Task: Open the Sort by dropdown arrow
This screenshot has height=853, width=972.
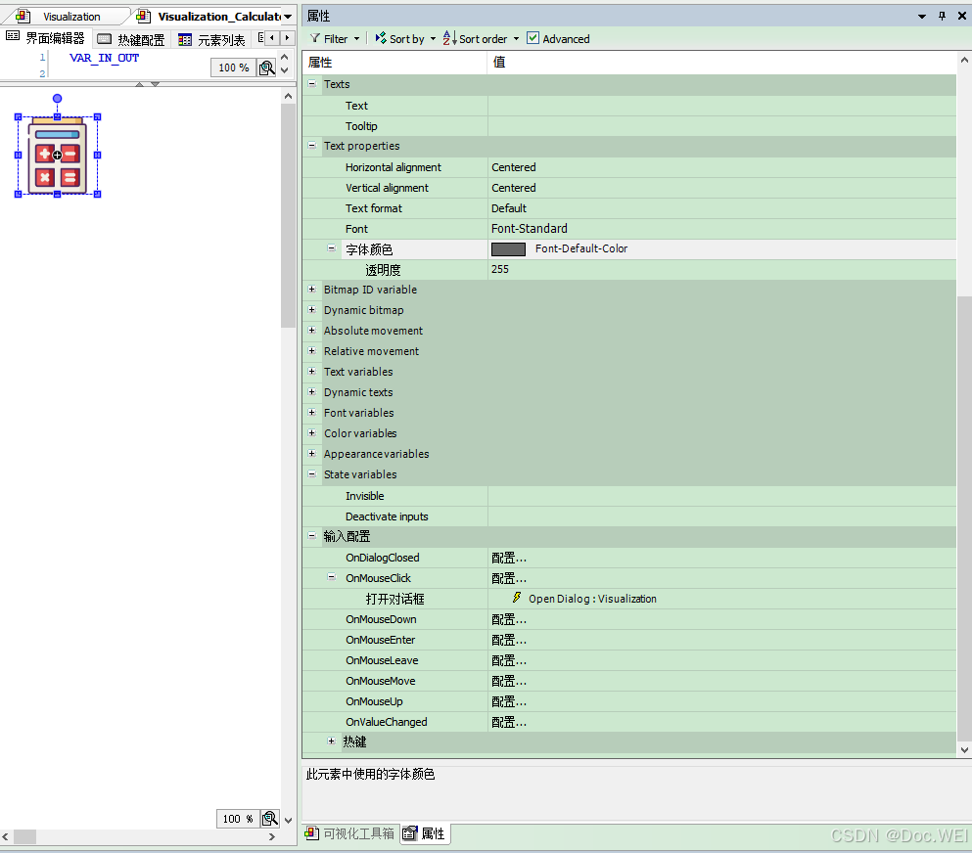Action: [x=433, y=39]
